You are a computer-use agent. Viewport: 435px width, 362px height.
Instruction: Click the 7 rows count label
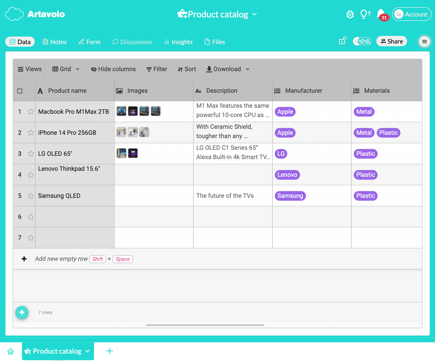click(x=45, y=312)
